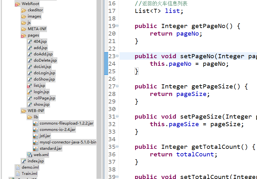Click the mysql-connector jar icon
Image resolution: width=257 pixels, height=179 pixels.
click(x=36, y=143)
